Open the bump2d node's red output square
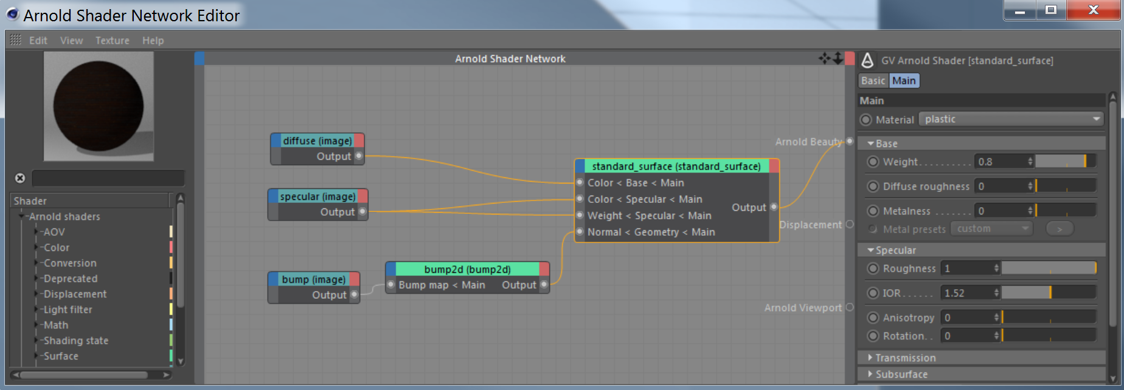 pos(544,269)
